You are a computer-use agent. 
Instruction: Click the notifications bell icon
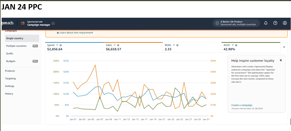266,23
